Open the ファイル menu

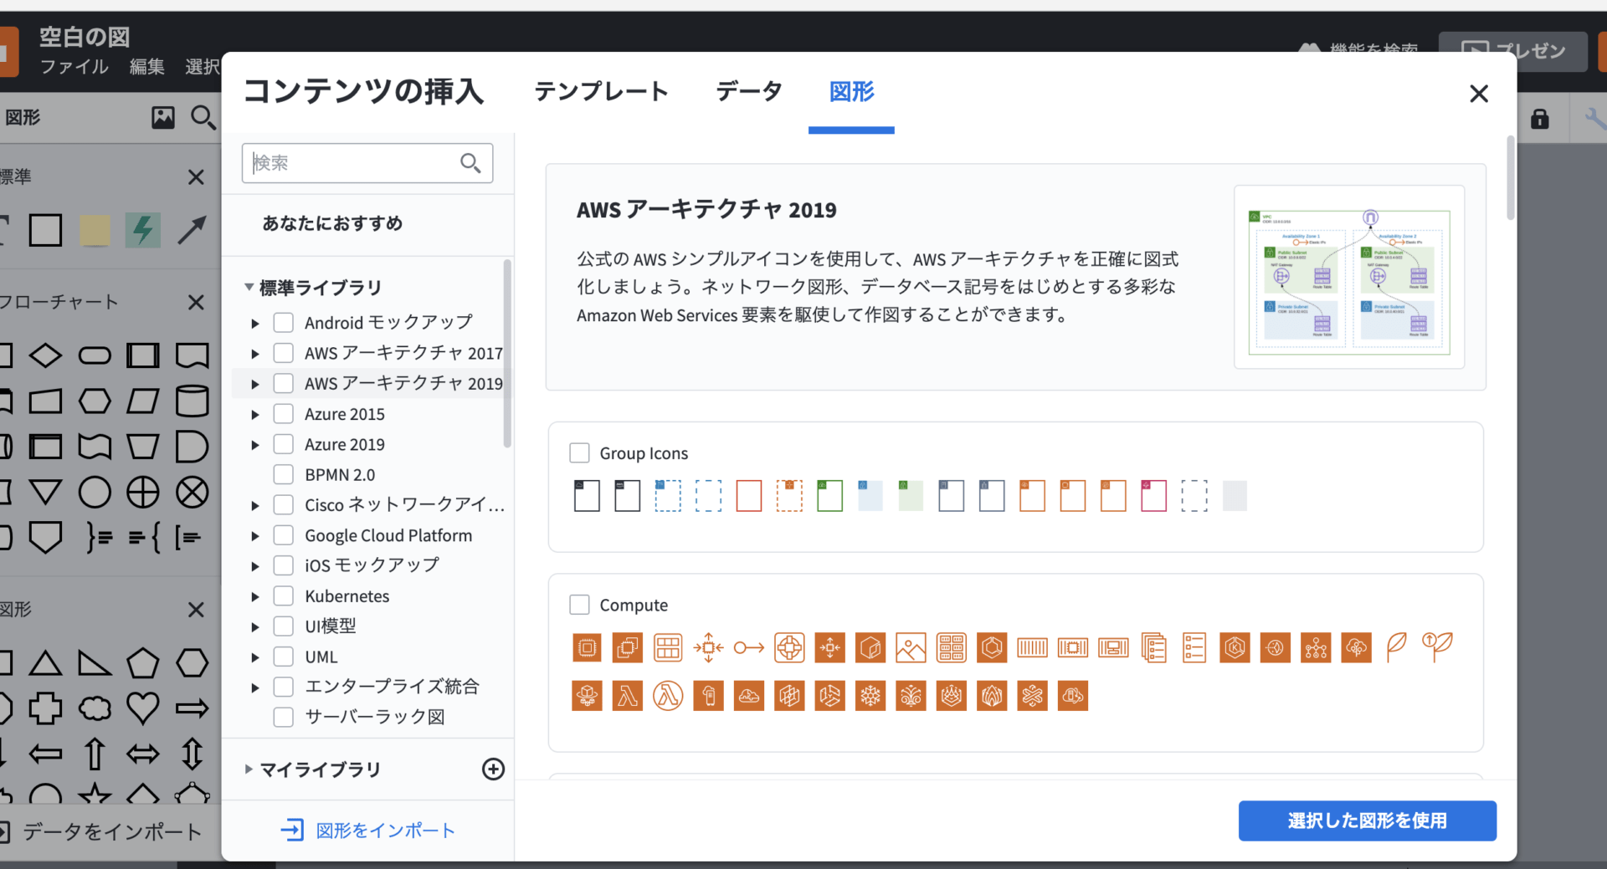[x=74, y=67]
